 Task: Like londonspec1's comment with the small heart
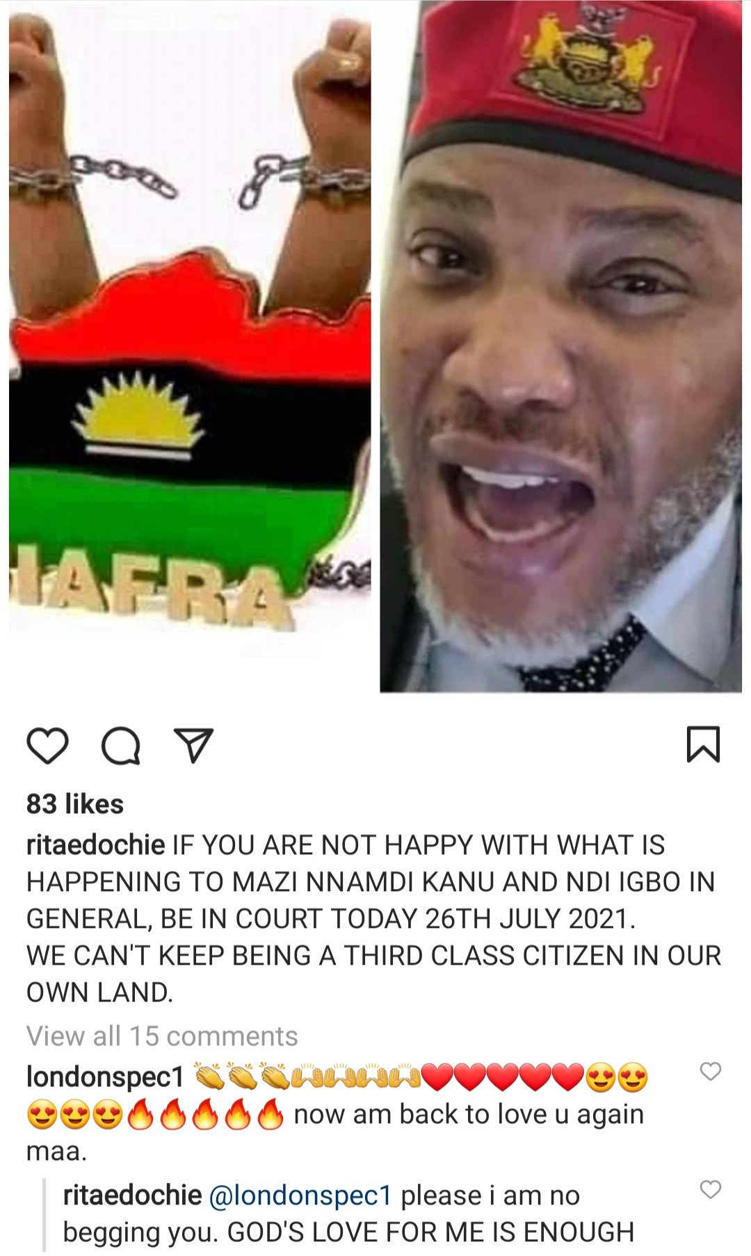710,1072
